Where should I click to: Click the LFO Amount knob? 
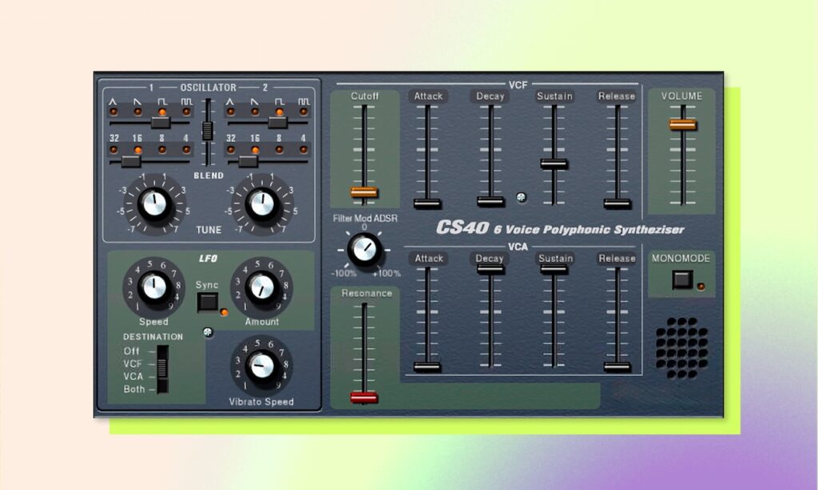(261, 287)
